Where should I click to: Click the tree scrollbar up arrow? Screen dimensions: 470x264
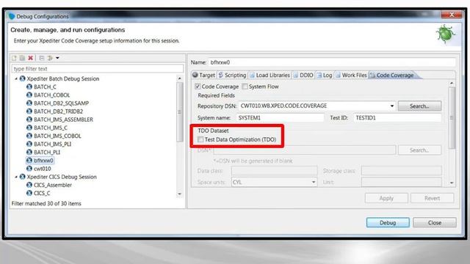[179, 78]
